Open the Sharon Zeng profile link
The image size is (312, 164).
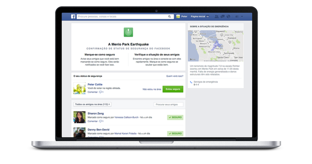pos(96,114)
